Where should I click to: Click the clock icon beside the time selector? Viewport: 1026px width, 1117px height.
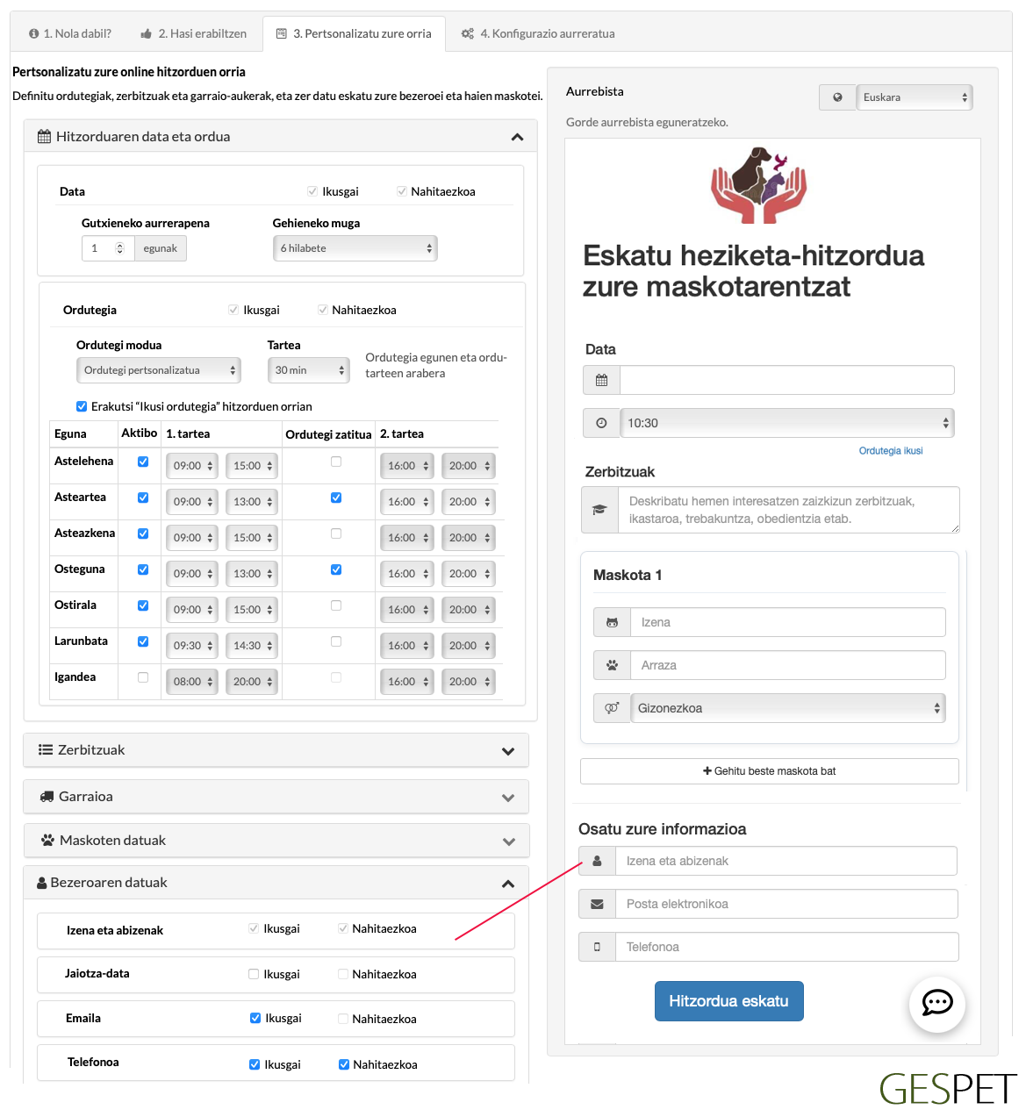point(601,423)
